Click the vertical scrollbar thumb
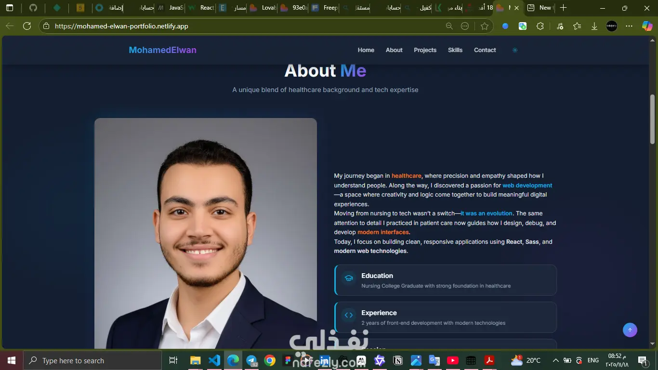 (653, 119)
